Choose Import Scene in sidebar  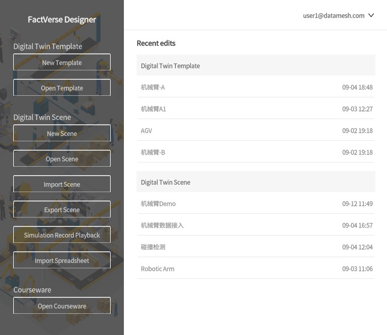(62, 184)
